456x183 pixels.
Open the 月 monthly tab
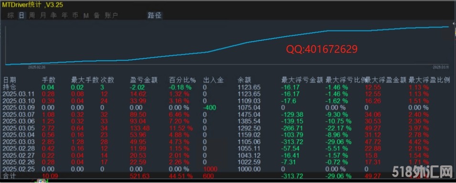coord(43,16)
